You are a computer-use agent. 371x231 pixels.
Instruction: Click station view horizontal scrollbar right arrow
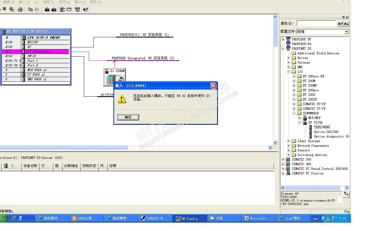tap(270, 148)
